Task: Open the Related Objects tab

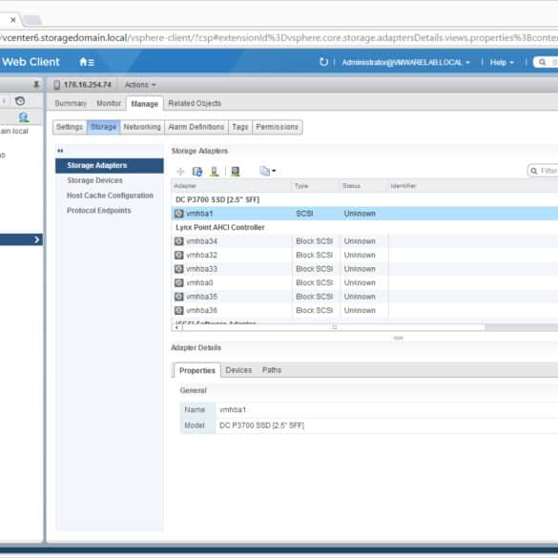Action: pyautogui.click(x=195, y=103)
